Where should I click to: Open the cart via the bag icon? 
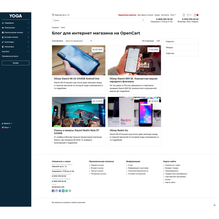click(195, 15)
